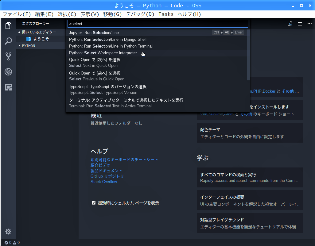Open the Search view icon
The width and height of the screenshot is (315, 246).
(8, 41)
